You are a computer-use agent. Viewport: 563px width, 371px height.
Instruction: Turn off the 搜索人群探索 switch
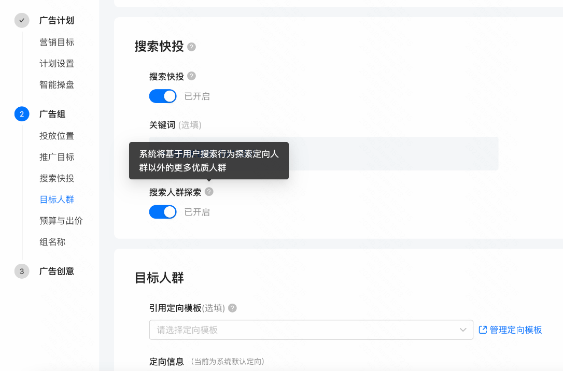coord(163,211)
